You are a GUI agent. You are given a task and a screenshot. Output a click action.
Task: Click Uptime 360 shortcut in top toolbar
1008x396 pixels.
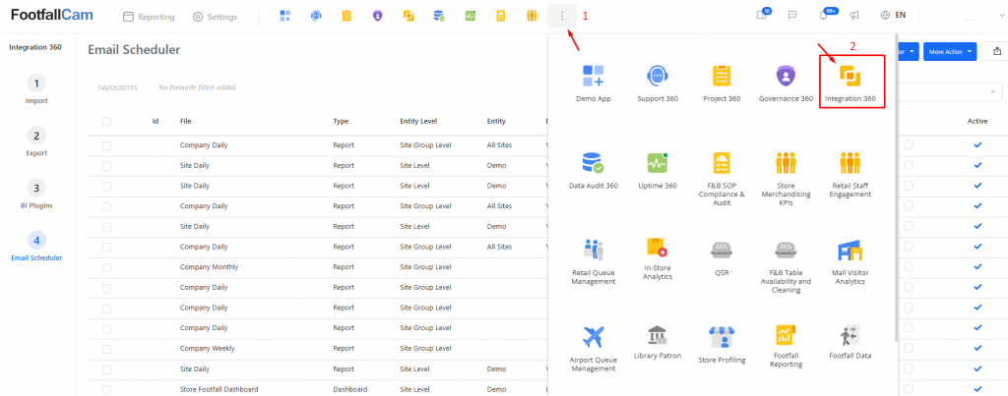pos(470,16)
